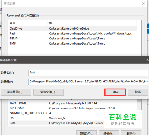
Task: Click value C:\Program Files\Java\jdk1.8.0_144
Action: [73, 103]
